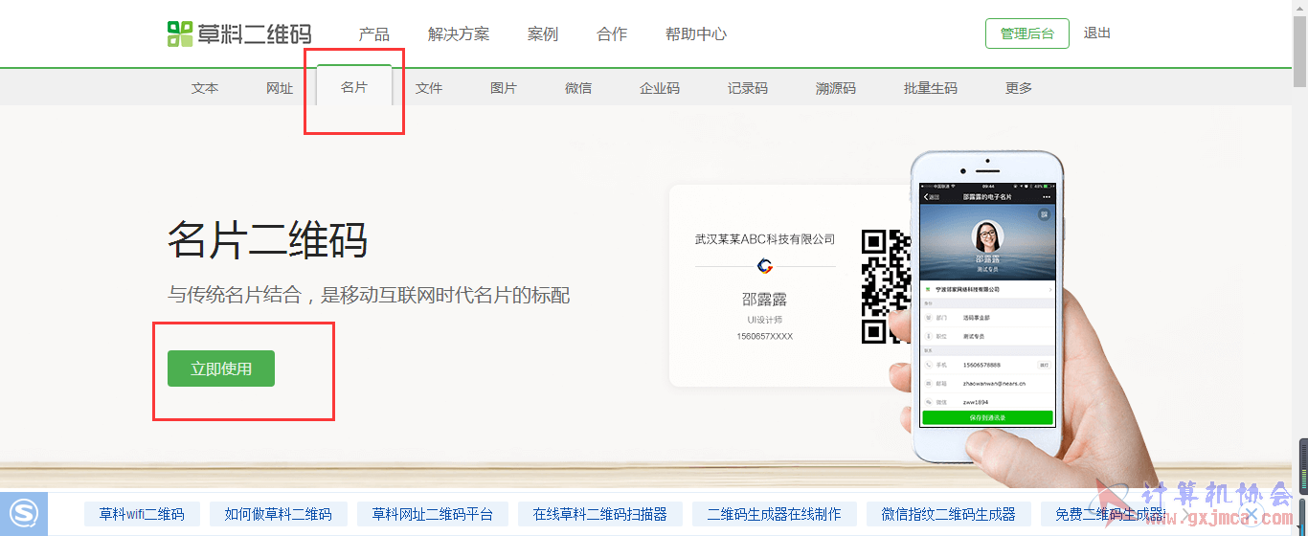Click the company logo on the sample card
The height and width of the screenshot is (536, 1308).
tap(765, 266)
